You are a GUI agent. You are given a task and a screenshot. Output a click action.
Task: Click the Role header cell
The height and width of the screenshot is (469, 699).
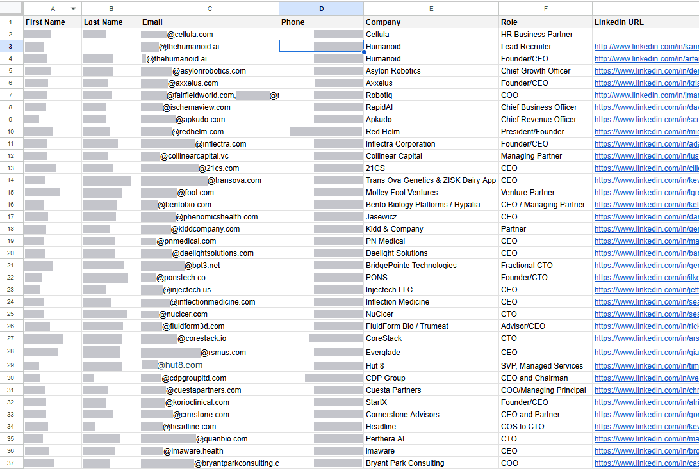pos(546,22)
